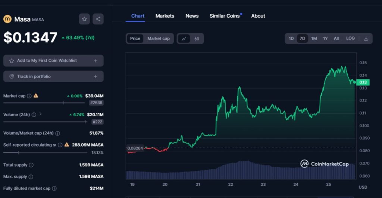This screenshot has height=198, width=382.
Task: Click the $0.1347 price text
Action: tap(31, 38)
